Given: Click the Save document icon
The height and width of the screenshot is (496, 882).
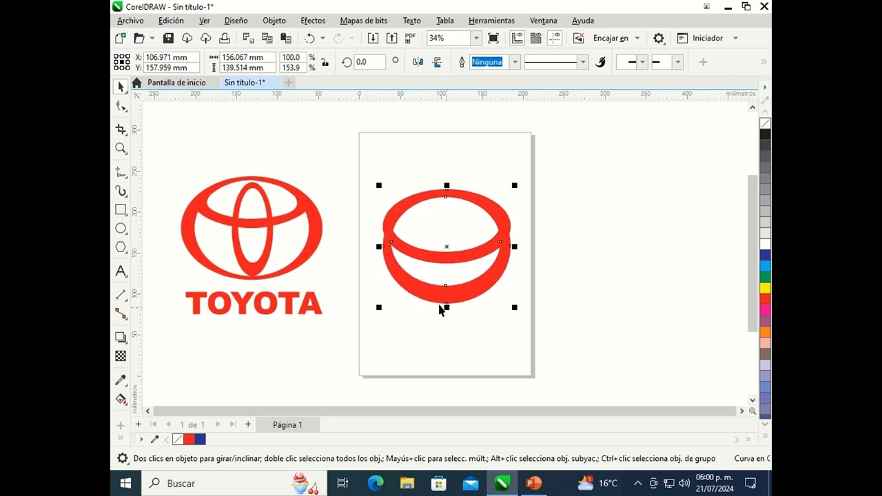Looking at the screenshot, I should 168,39.
